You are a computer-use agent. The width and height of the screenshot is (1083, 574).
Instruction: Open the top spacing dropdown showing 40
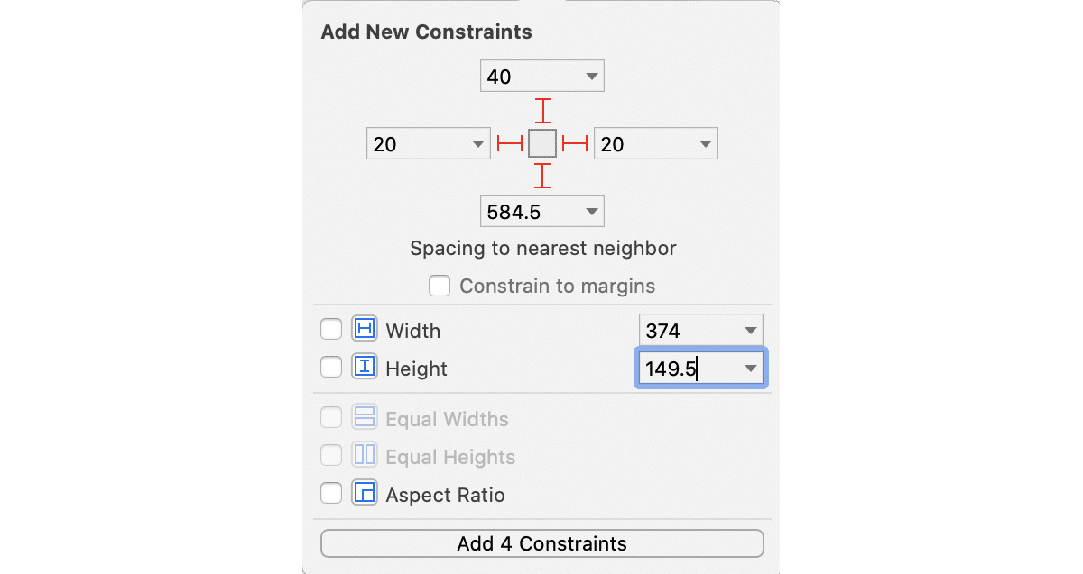tap(592, 77)
